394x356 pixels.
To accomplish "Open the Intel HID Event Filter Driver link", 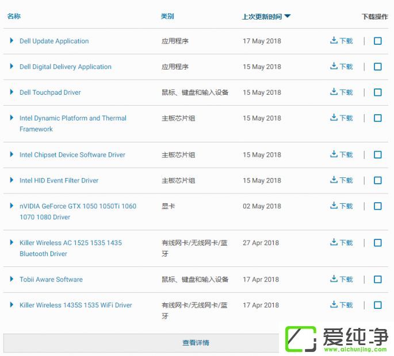I will coord(59,180).
